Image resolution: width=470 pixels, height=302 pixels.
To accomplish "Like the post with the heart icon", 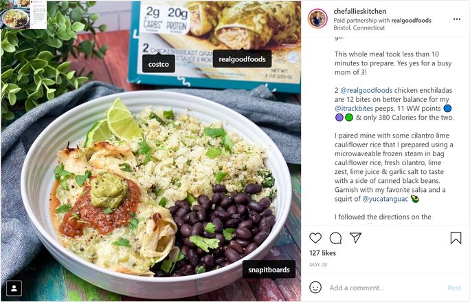I will point(315,238).
